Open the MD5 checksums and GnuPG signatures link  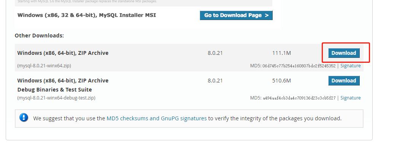[x=157, y=118]
